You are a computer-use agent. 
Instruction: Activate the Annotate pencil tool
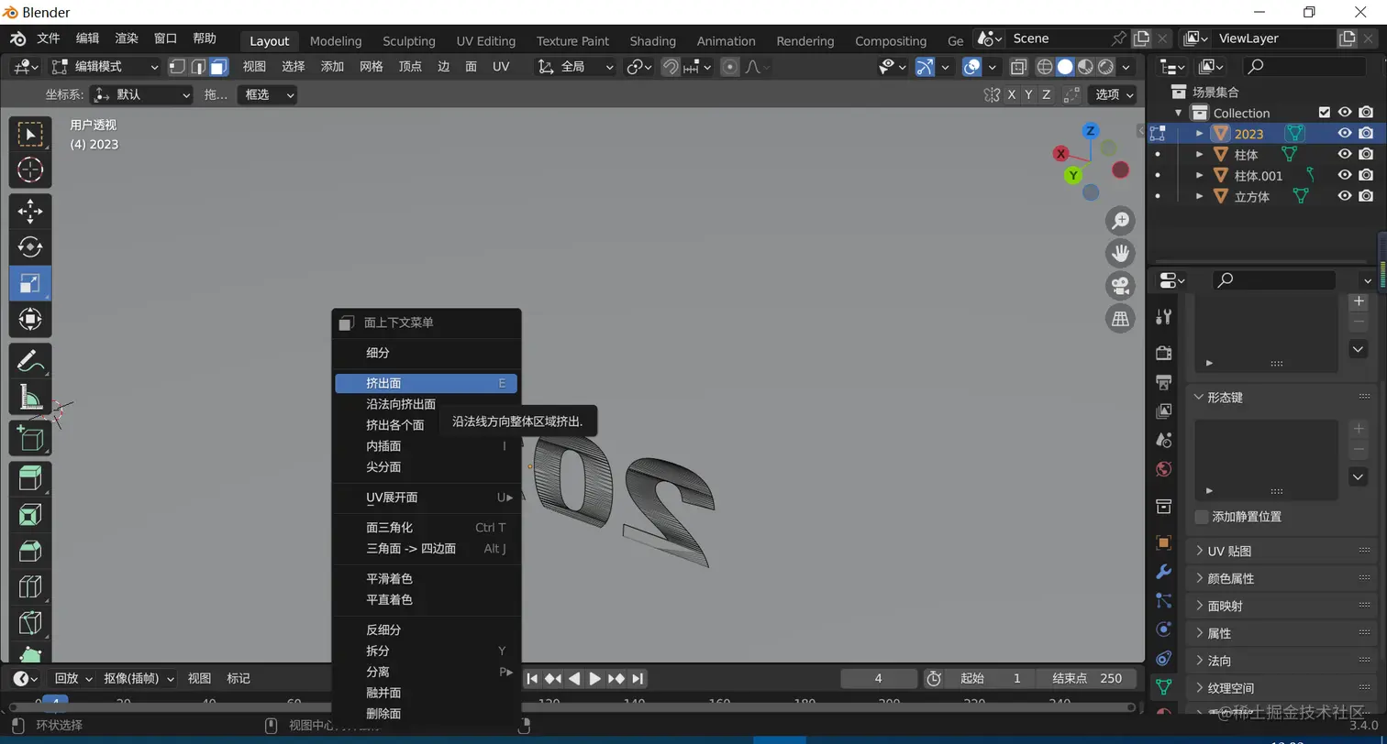coord(30,360)
